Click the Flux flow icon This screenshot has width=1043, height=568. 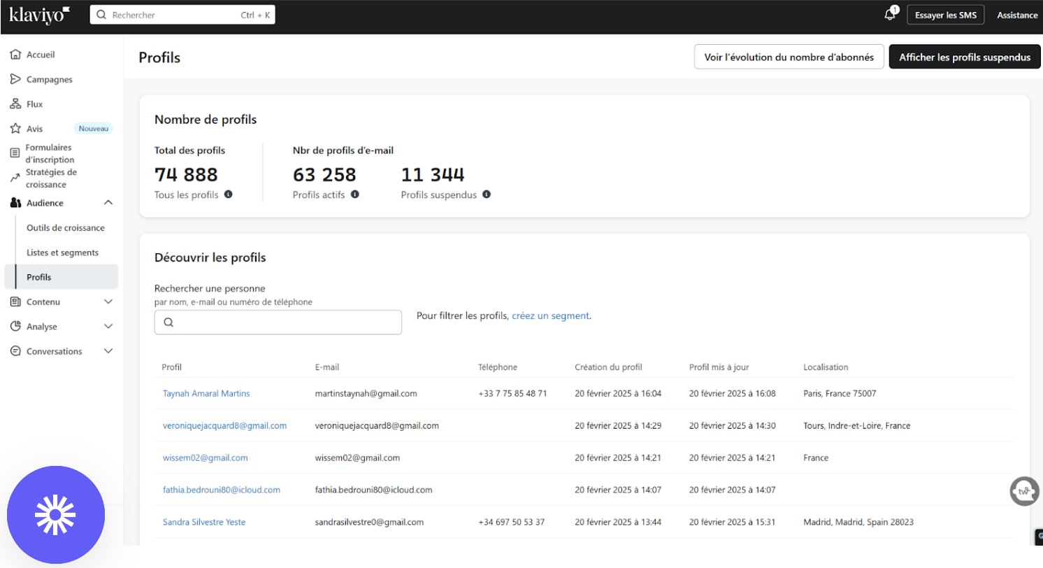(x=15, y=104)
